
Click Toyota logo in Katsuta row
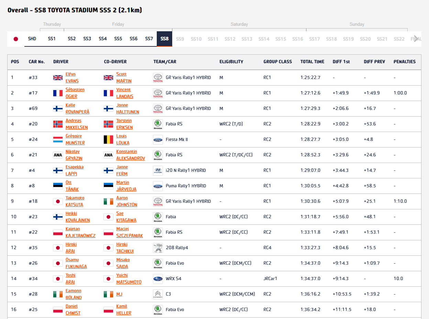pyautogui.click(x=158, y=201)
